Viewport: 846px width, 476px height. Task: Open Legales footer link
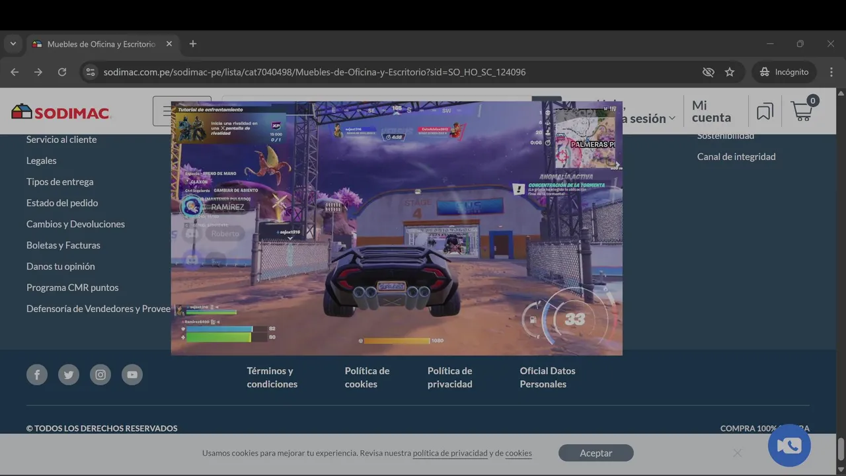[41, 161]
